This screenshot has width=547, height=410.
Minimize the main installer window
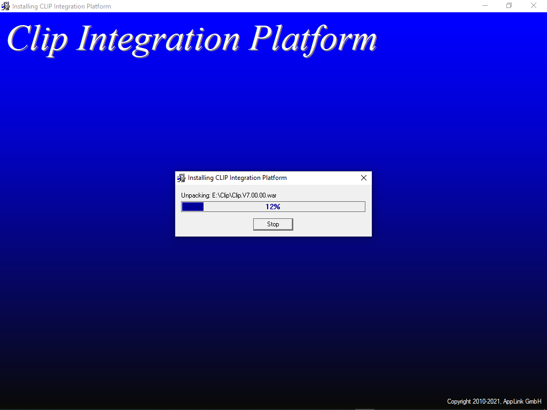click(x=485, y=5)
